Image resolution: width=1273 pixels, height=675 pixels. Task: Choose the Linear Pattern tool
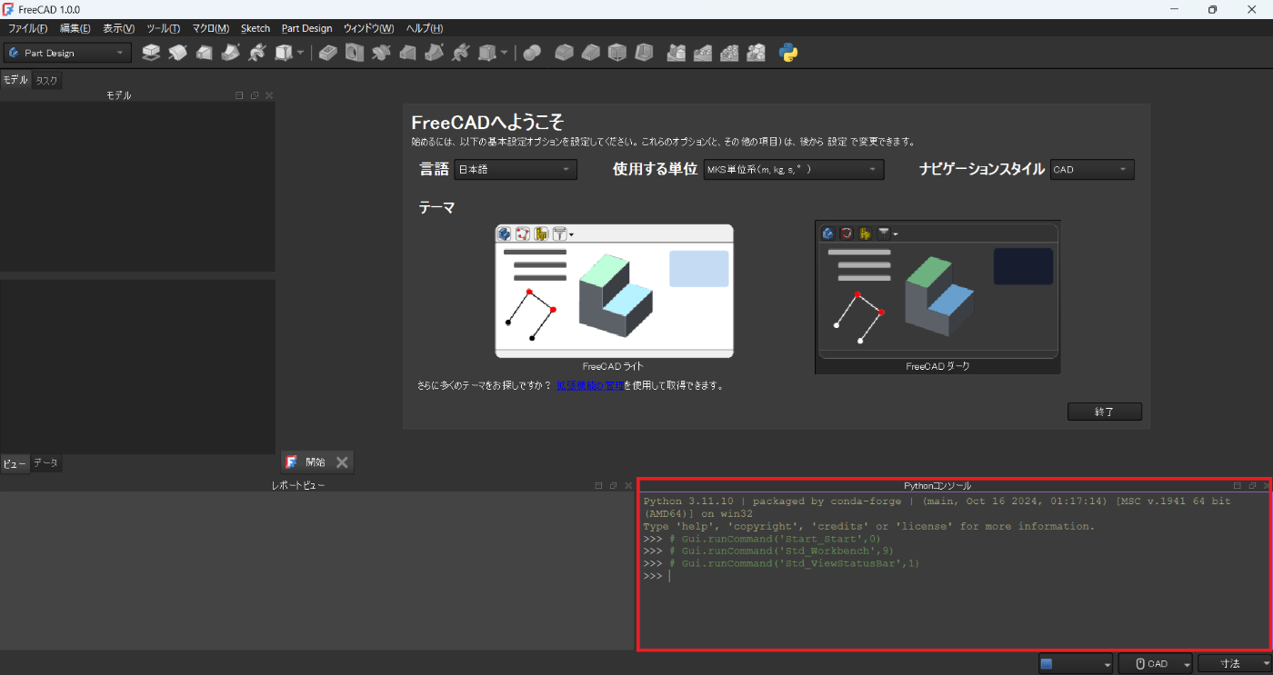click(703, 53)
